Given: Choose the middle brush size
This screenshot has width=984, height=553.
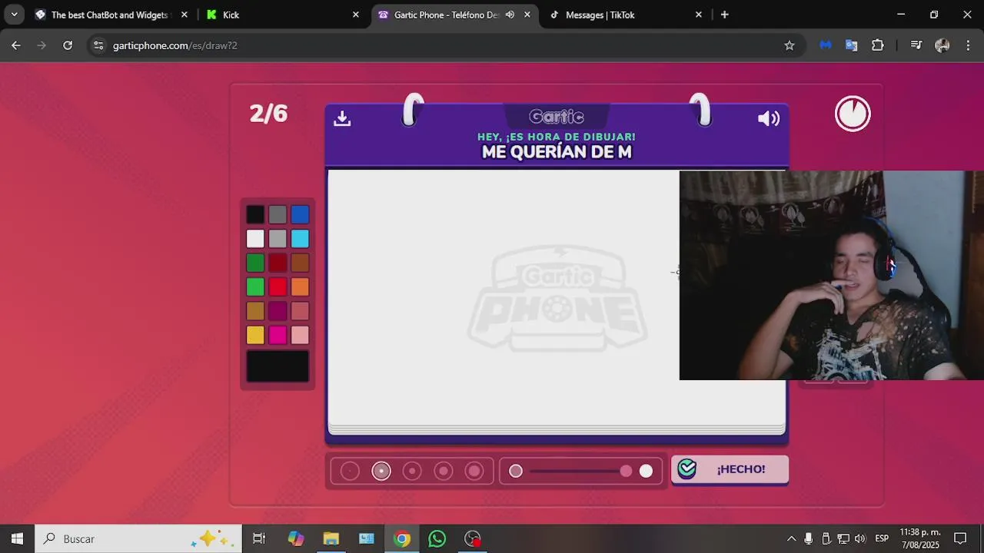Looking at the screenshot, I should click(412, 471).
